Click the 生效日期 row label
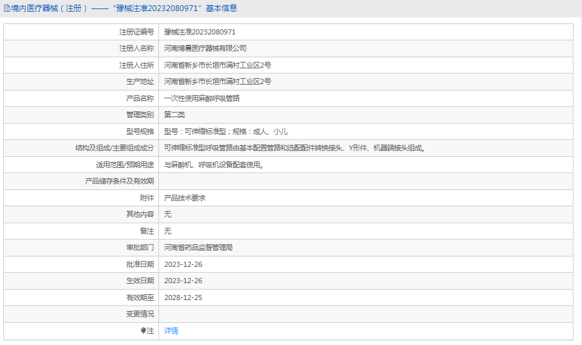The height and width of the screenshot is (345, 582). [140, 281]
